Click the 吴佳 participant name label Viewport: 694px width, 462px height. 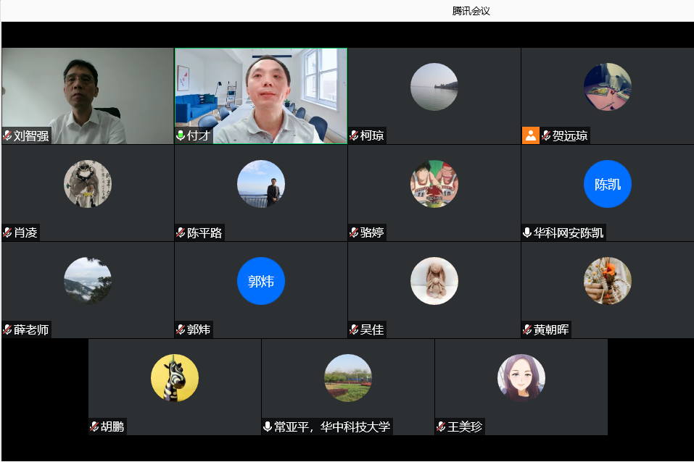(372, 330)
